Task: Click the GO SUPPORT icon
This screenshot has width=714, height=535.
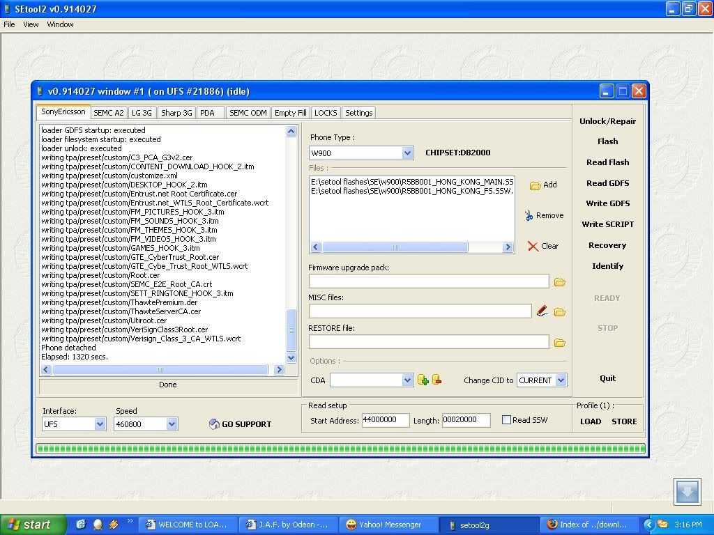Action: point(214,424)
